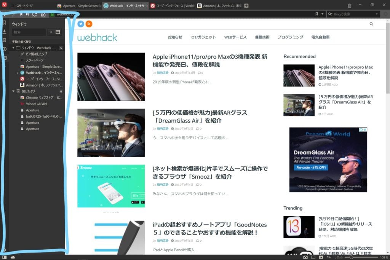Viewport: 390px width, 260px height.
Task: Toggle images loading in status bar
Action: [321, 257]
